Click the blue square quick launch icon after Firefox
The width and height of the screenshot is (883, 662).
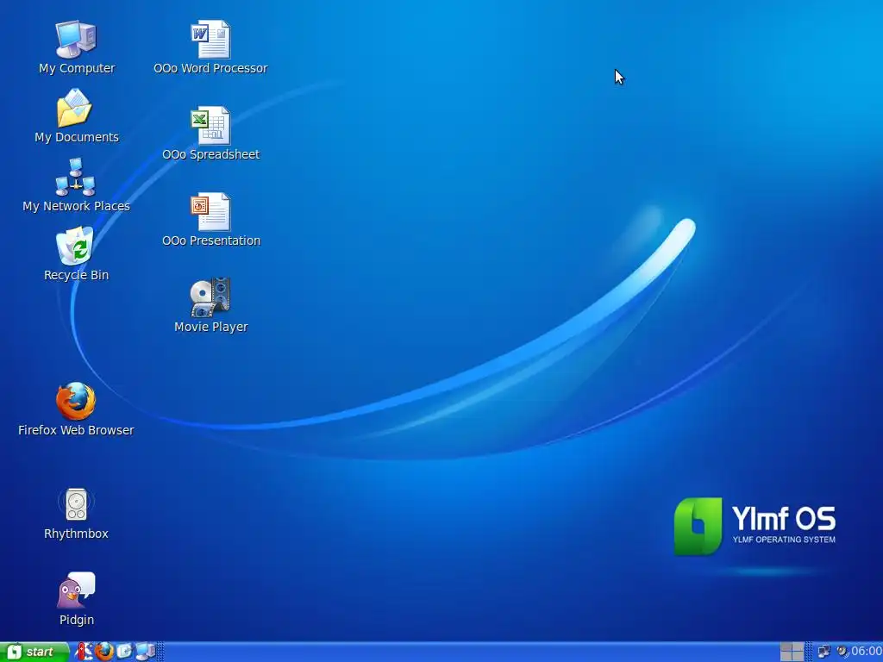124,652
